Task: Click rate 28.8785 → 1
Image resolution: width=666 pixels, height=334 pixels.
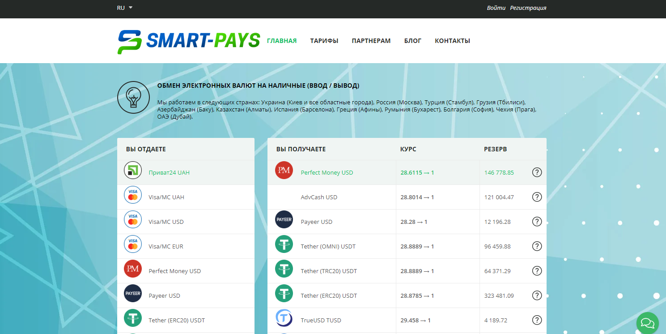Action: 417,296
